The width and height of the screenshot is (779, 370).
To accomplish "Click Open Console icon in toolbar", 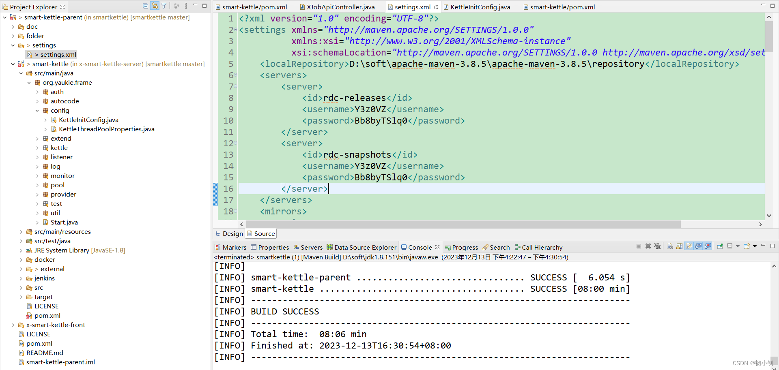I will pos(747,246).
